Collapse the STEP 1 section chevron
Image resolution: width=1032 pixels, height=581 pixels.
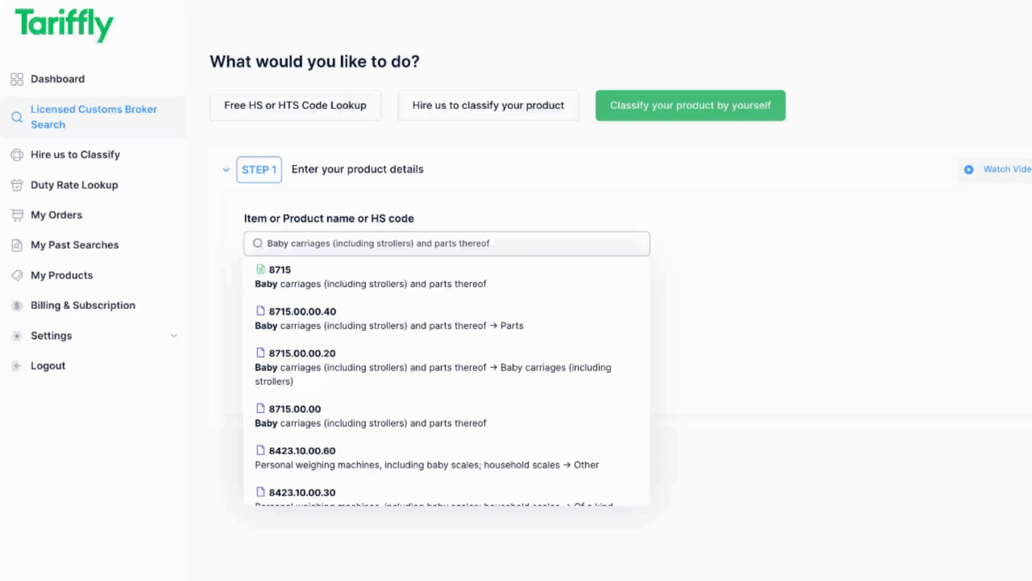pyautogui.click(x=226, y=169)
